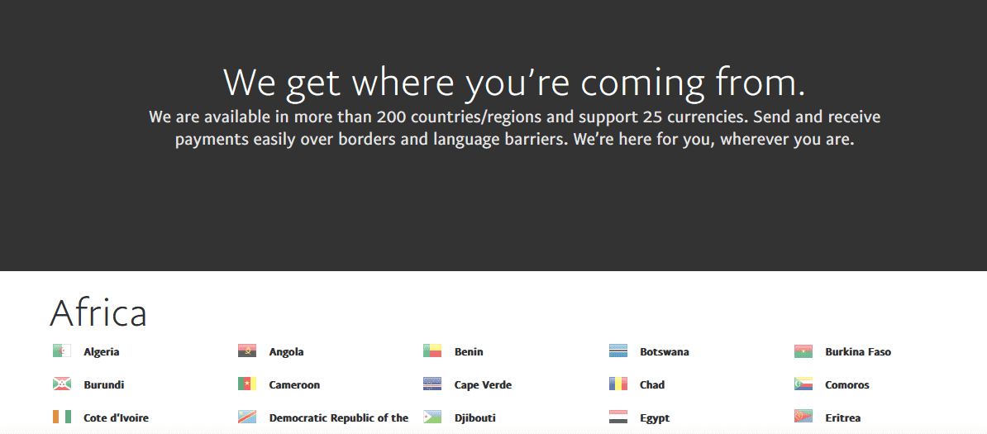The width and height of the screenshot is (987, 434).
Task: Open Democratic Republic of the Congo link
Action: pyautogui.click(x=338, y=418)
